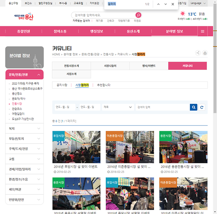The image size is (217, 214).
Task: Open the 참여소통 main menu
Action: (60, 31)
